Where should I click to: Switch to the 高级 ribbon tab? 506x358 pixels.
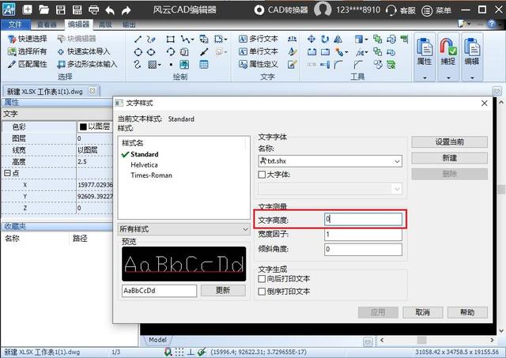pyautogui.click(x=105, y=24)
